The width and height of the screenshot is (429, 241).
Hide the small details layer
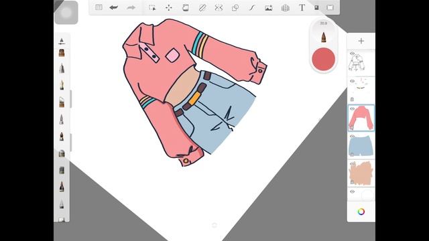tap(352, 81)
